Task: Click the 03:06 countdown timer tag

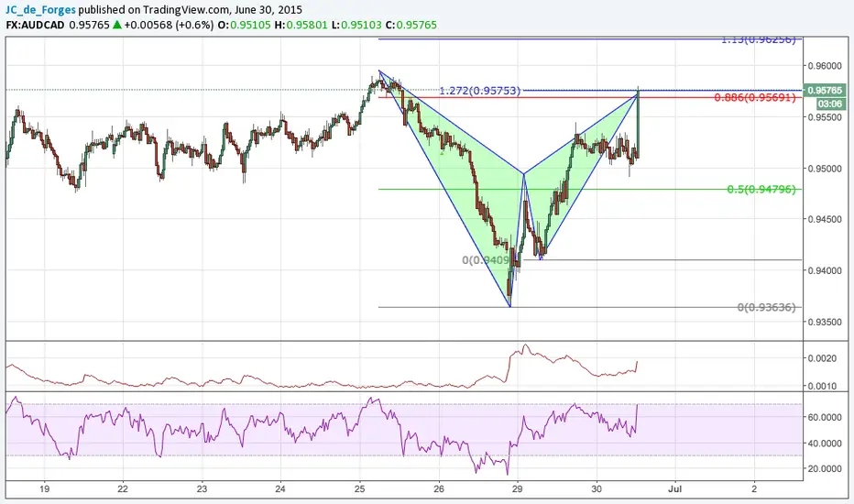Action: coord(829,104)
